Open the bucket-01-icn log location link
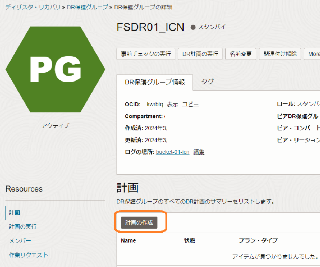 173,152
